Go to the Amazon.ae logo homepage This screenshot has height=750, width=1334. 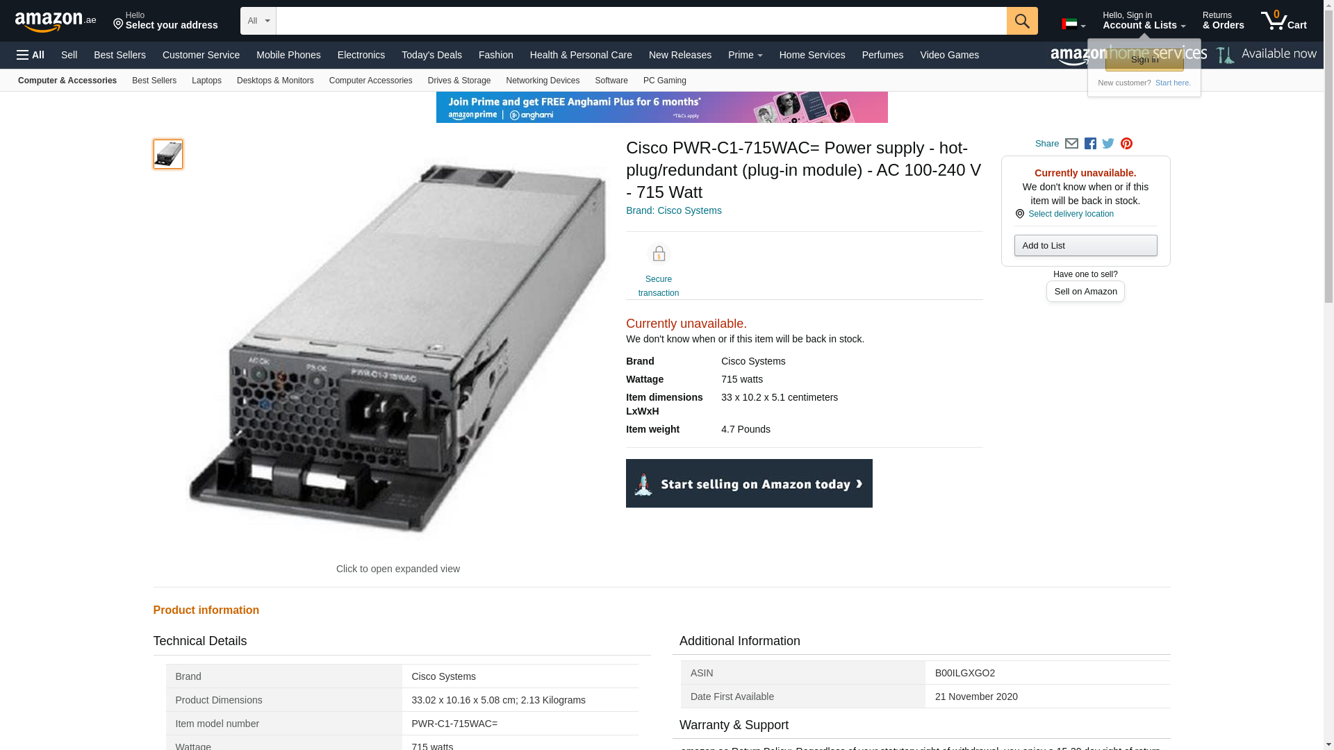click(x=56, y=22)
